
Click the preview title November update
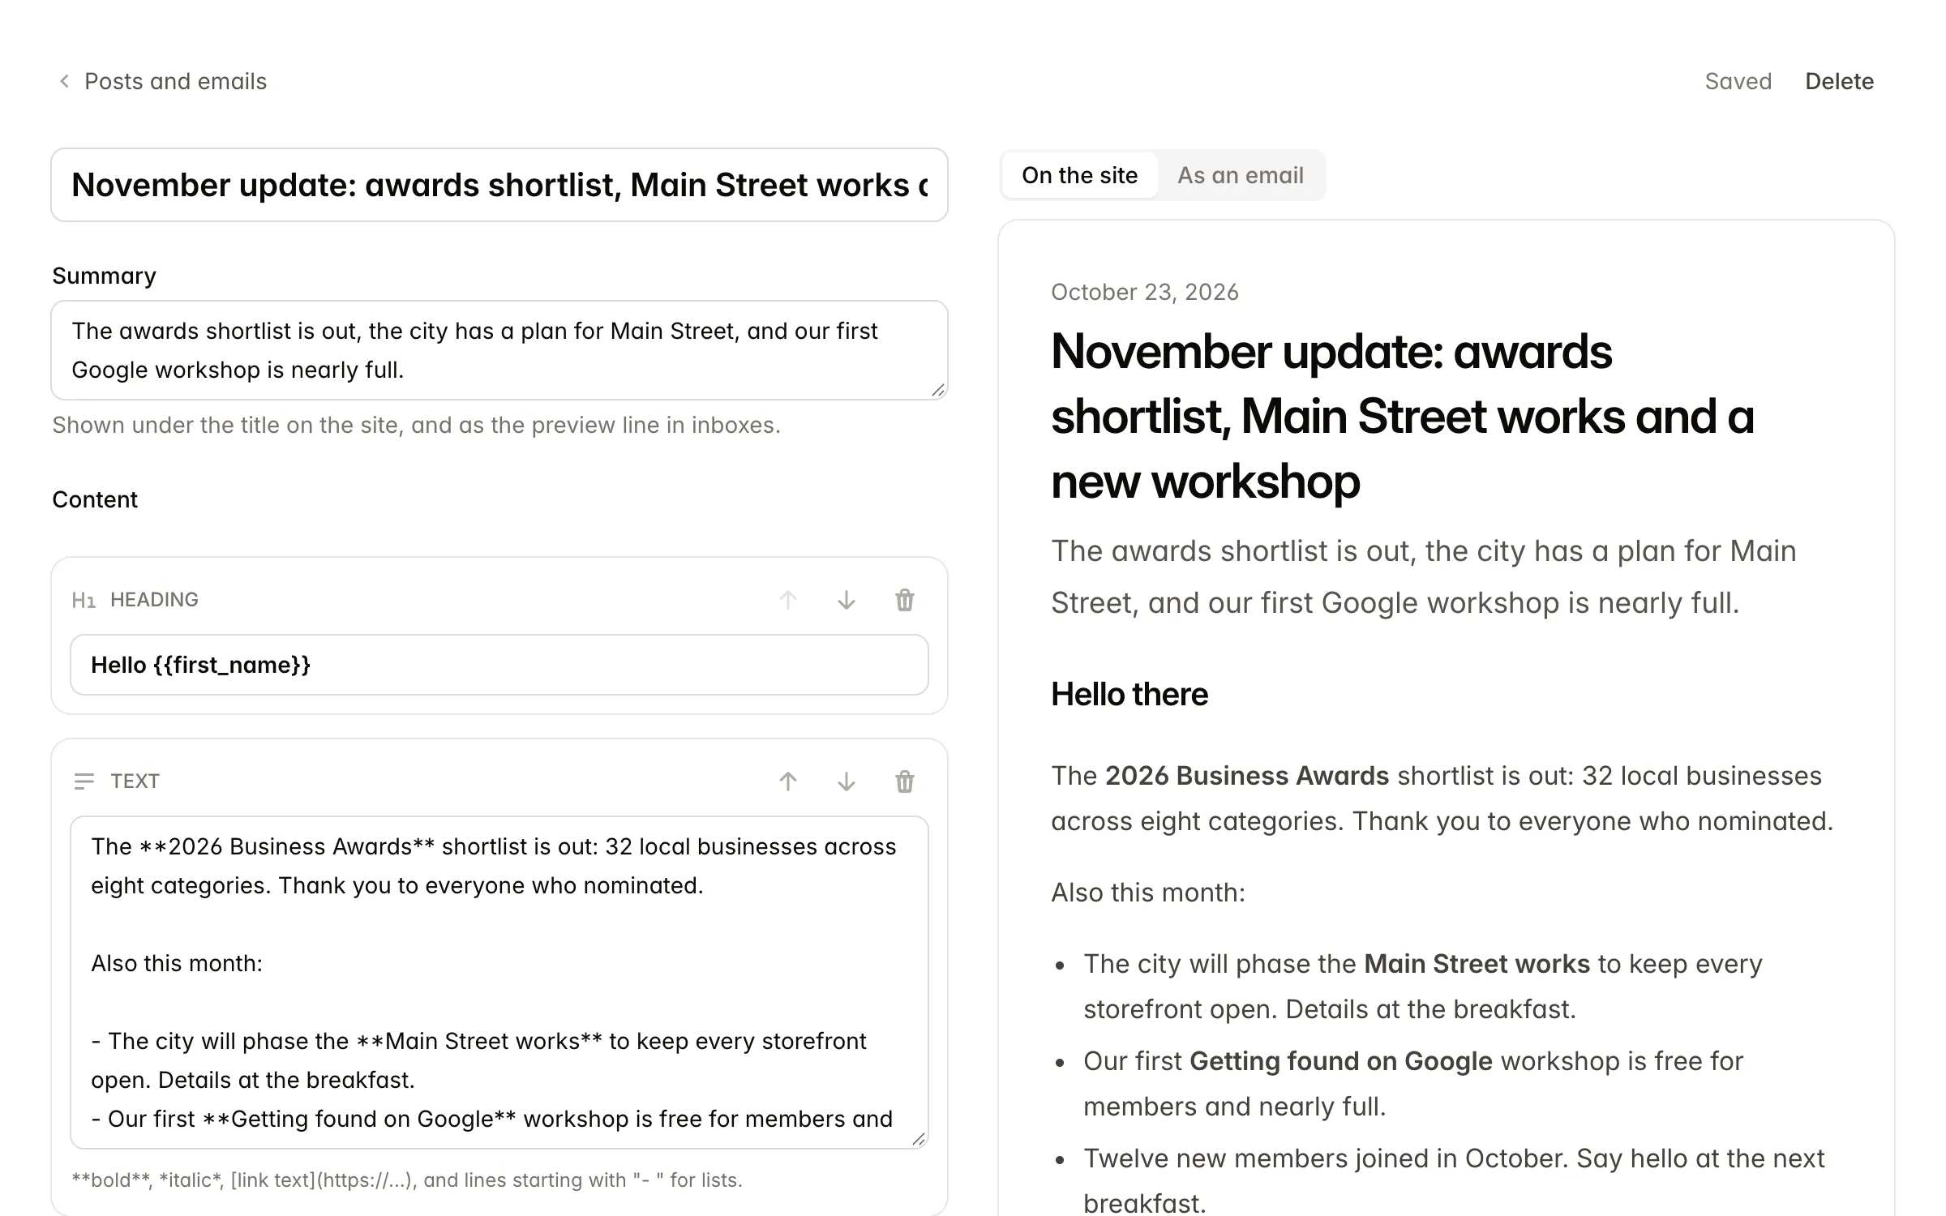tap(1403, 416)
